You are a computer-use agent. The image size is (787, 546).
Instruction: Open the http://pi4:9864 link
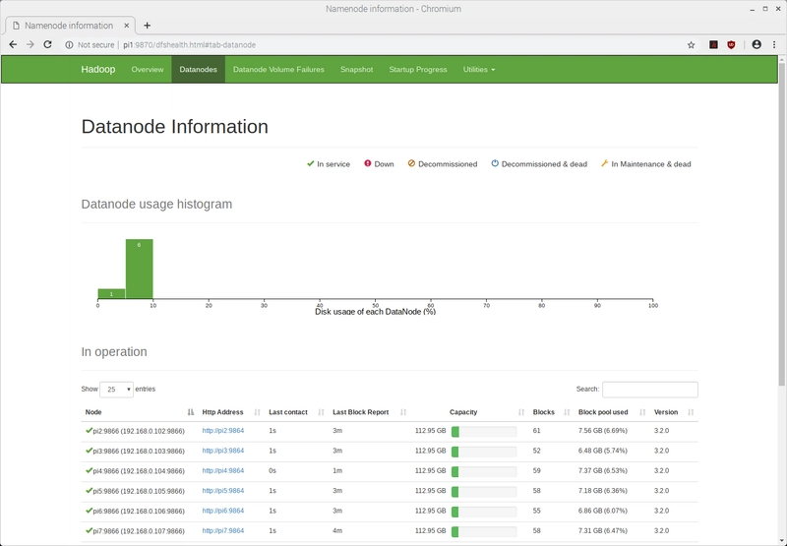(223, 470)
